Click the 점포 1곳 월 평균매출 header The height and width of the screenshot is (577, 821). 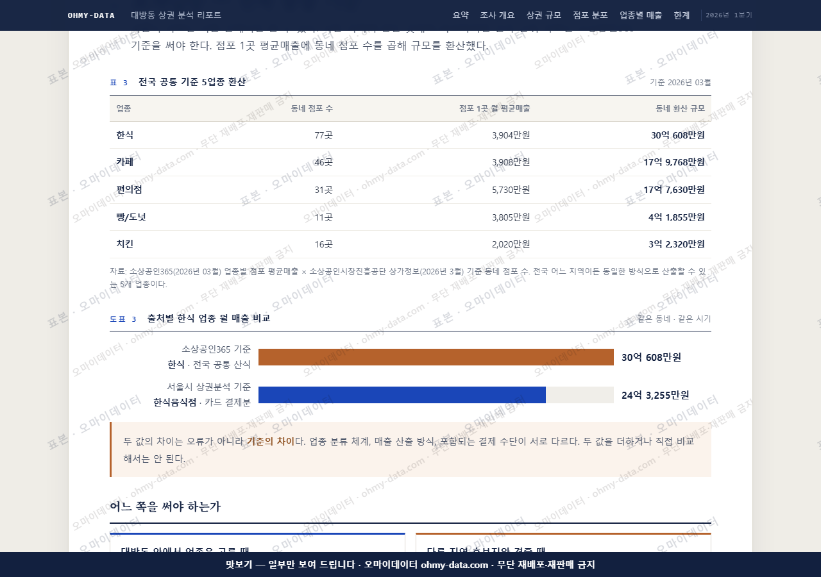tap(495, 108)
